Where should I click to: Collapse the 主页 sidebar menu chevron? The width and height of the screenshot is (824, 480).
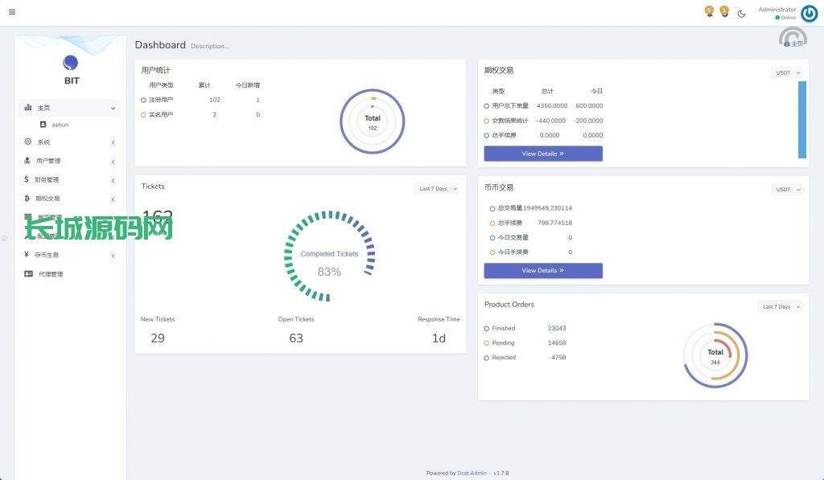113,108
